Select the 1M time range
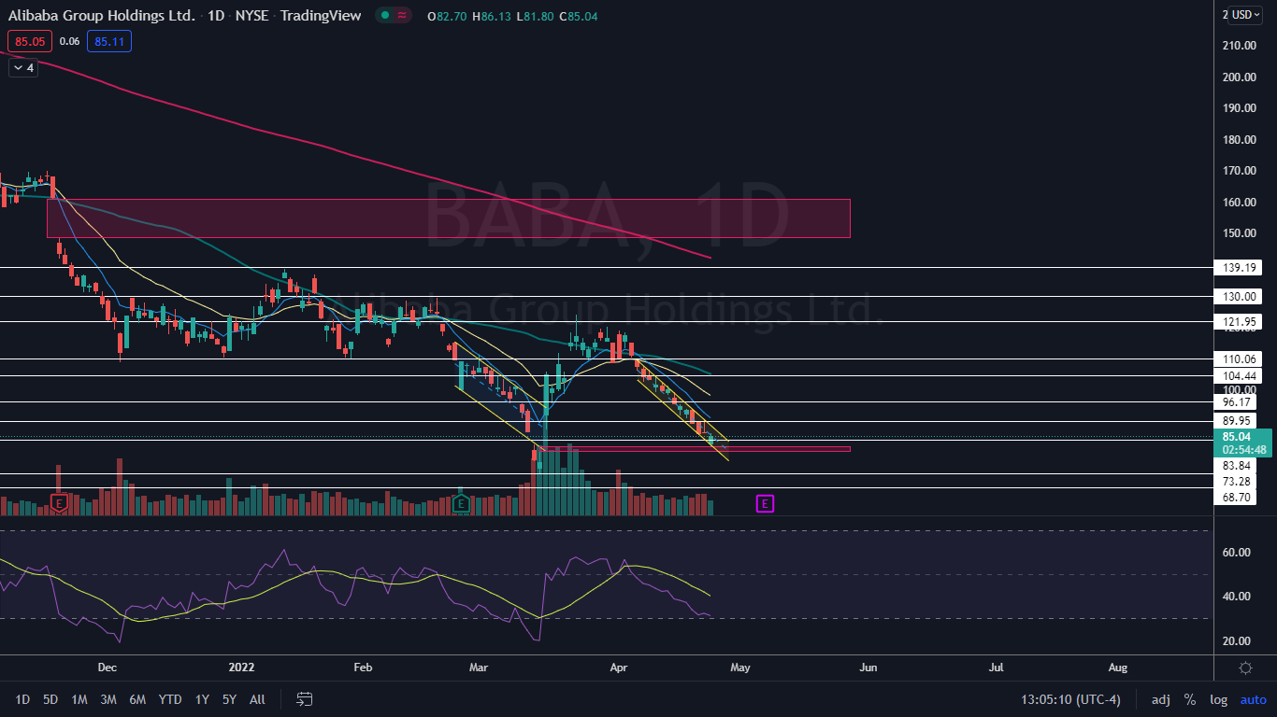The width and height of the screenshot is (1277, 717). pyautogui.click(x=79, y=699)
